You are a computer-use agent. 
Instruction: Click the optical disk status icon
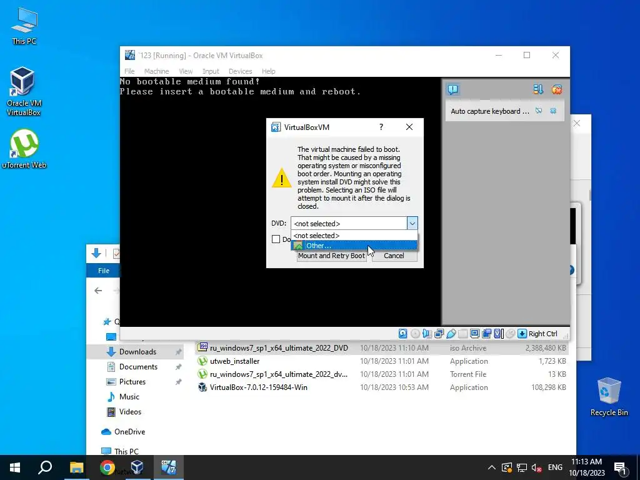[x=415, y=334]
